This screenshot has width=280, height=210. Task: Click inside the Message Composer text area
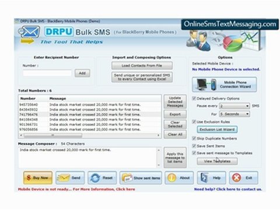87,157
